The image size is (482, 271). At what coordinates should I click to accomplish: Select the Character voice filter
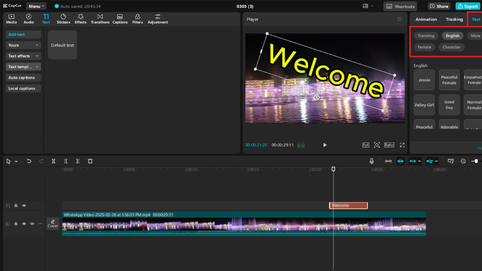pos(451,47)
